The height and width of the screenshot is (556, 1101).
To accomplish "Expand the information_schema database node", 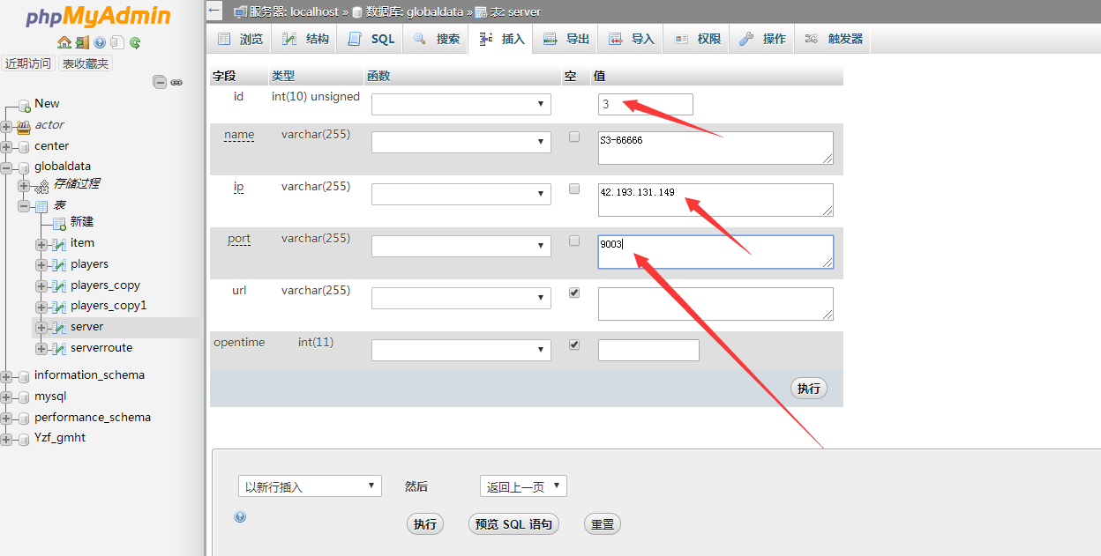I will (7, 375).
